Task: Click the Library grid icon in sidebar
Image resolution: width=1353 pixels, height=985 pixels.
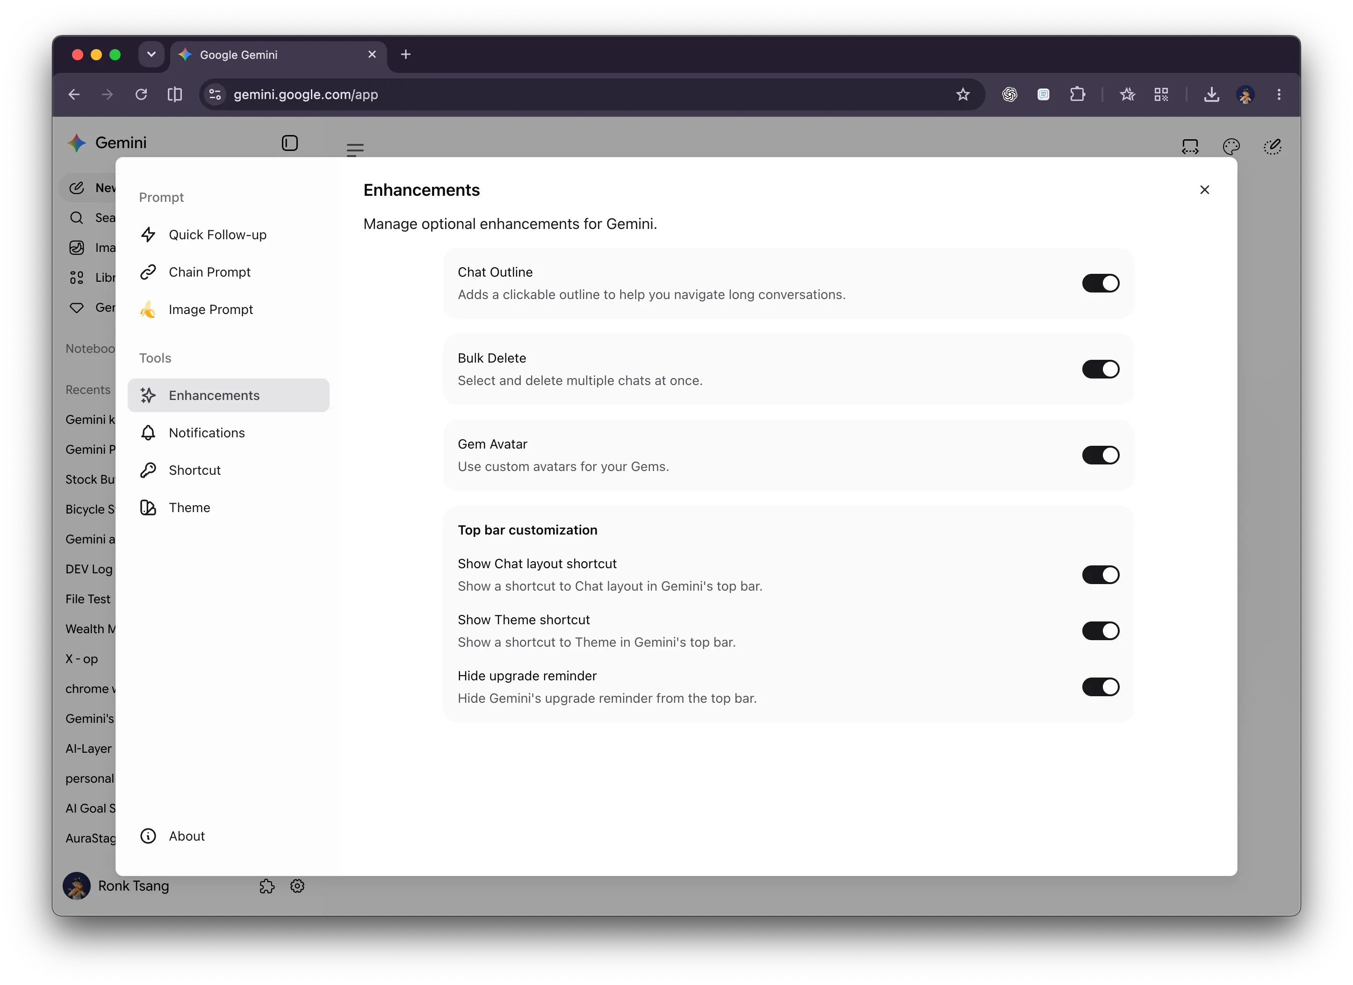Action: click(x=76, y=277)
